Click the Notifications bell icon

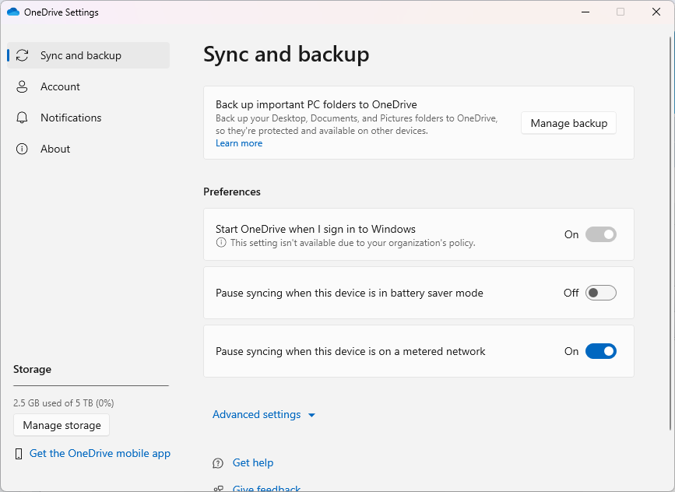click(22, 118)
